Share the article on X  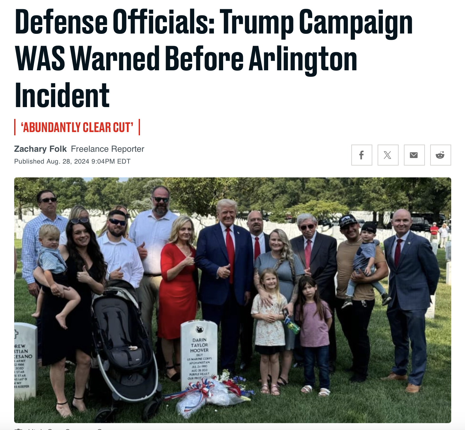[388, 155]
